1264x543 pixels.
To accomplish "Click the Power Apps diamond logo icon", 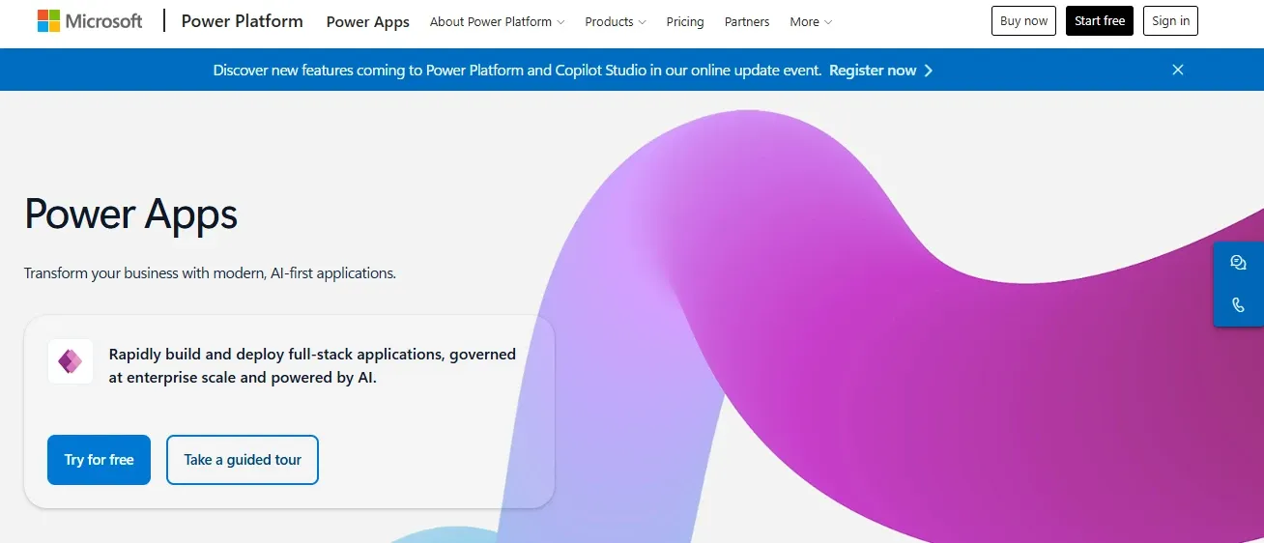I will [x=71, y=361].
